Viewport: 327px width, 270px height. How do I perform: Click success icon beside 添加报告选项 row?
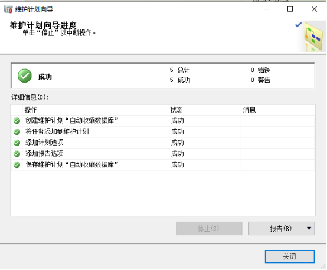pos(17,154)
